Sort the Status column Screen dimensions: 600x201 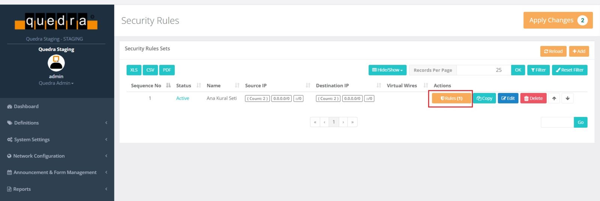coord(199,86)
